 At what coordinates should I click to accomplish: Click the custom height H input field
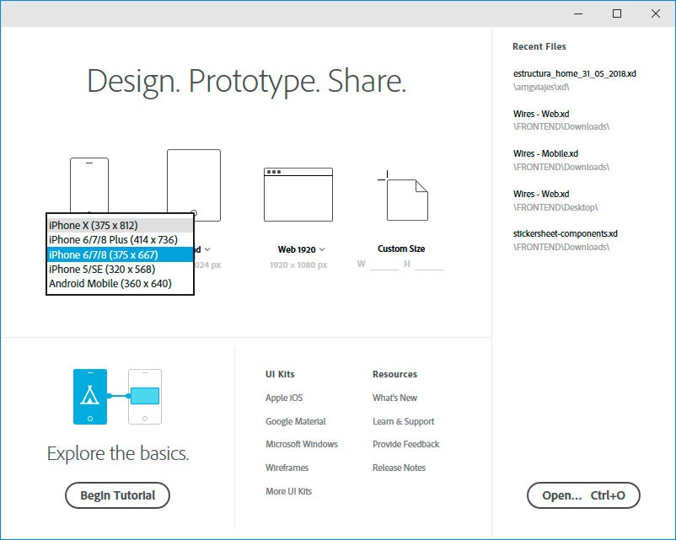tap(429, 265)
